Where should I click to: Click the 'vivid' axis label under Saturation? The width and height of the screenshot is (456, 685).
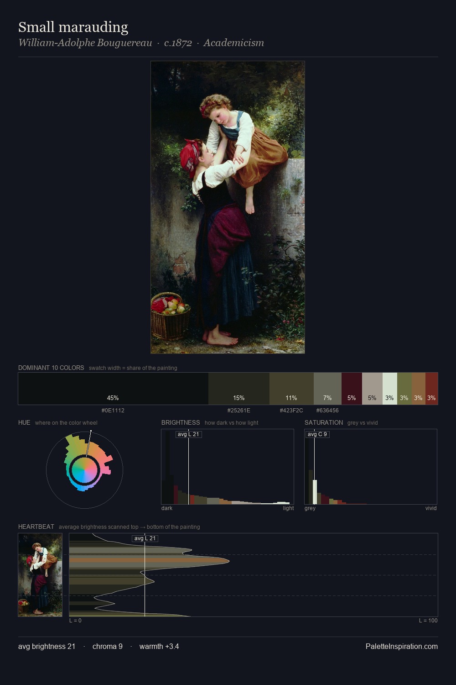(431, 508)
